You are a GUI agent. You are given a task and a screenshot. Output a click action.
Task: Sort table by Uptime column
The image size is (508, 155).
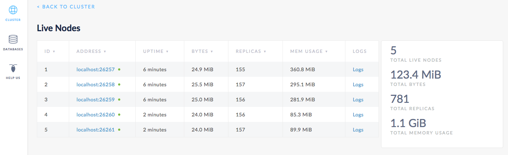156,51
